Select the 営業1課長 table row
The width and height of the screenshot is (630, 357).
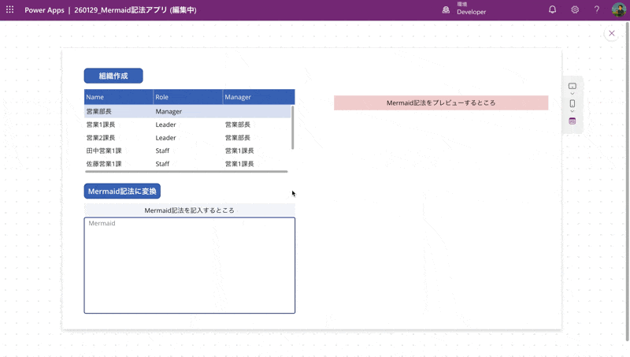tap(187, 125)
